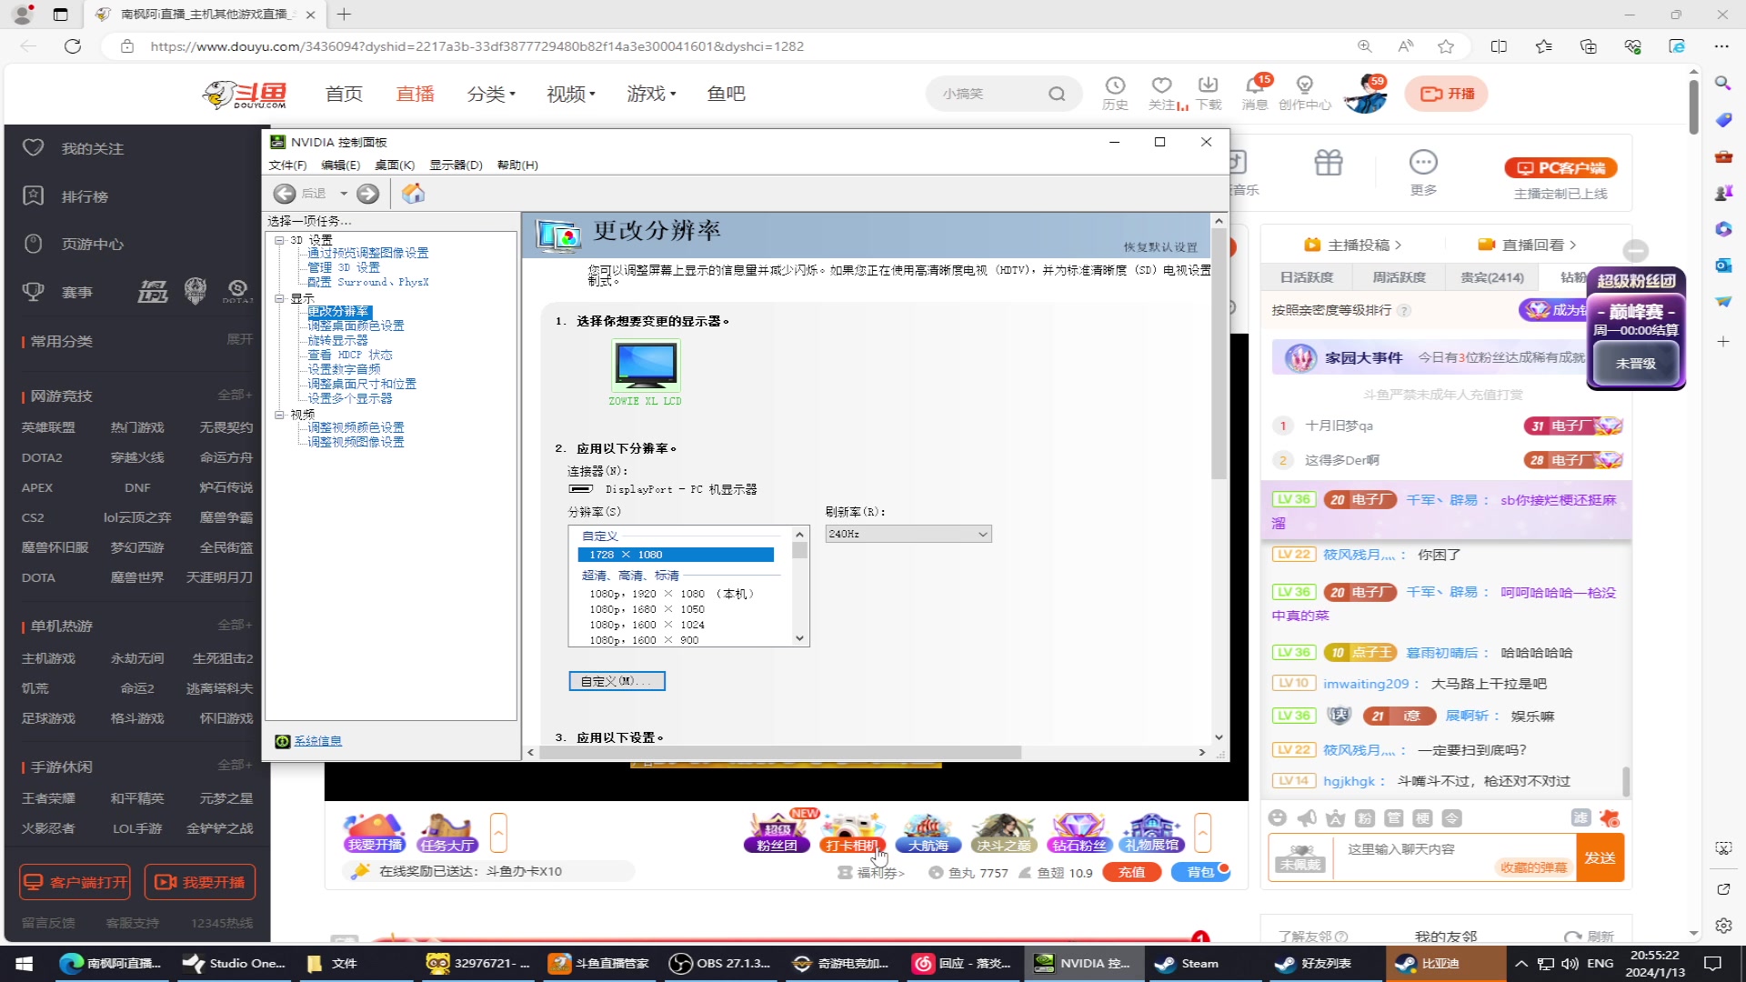Click the 自定义(M)... customize button
The height and width of the screenshot is (982, 1746).
617,681
